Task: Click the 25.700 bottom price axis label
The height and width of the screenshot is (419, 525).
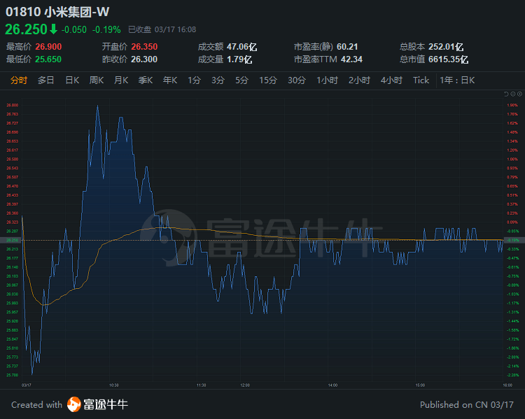Action: click(13, 375)
